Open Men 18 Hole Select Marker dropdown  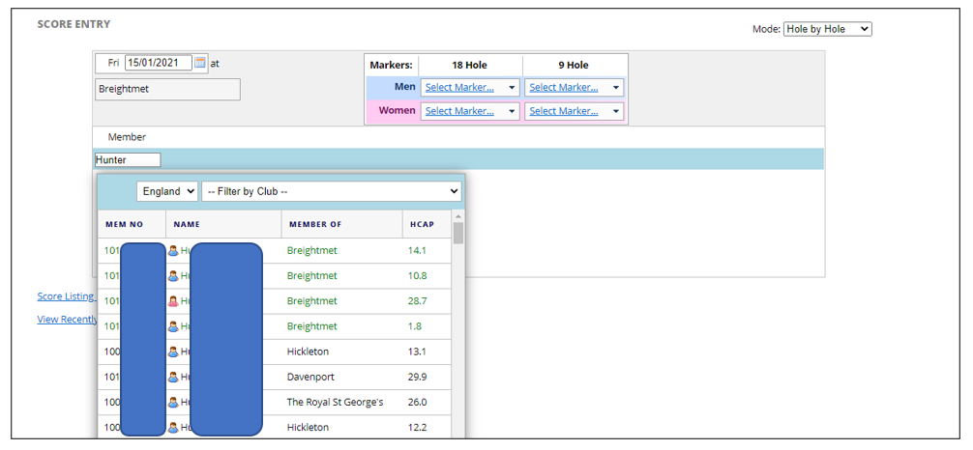pyautogui.click(x=470, y=88)
